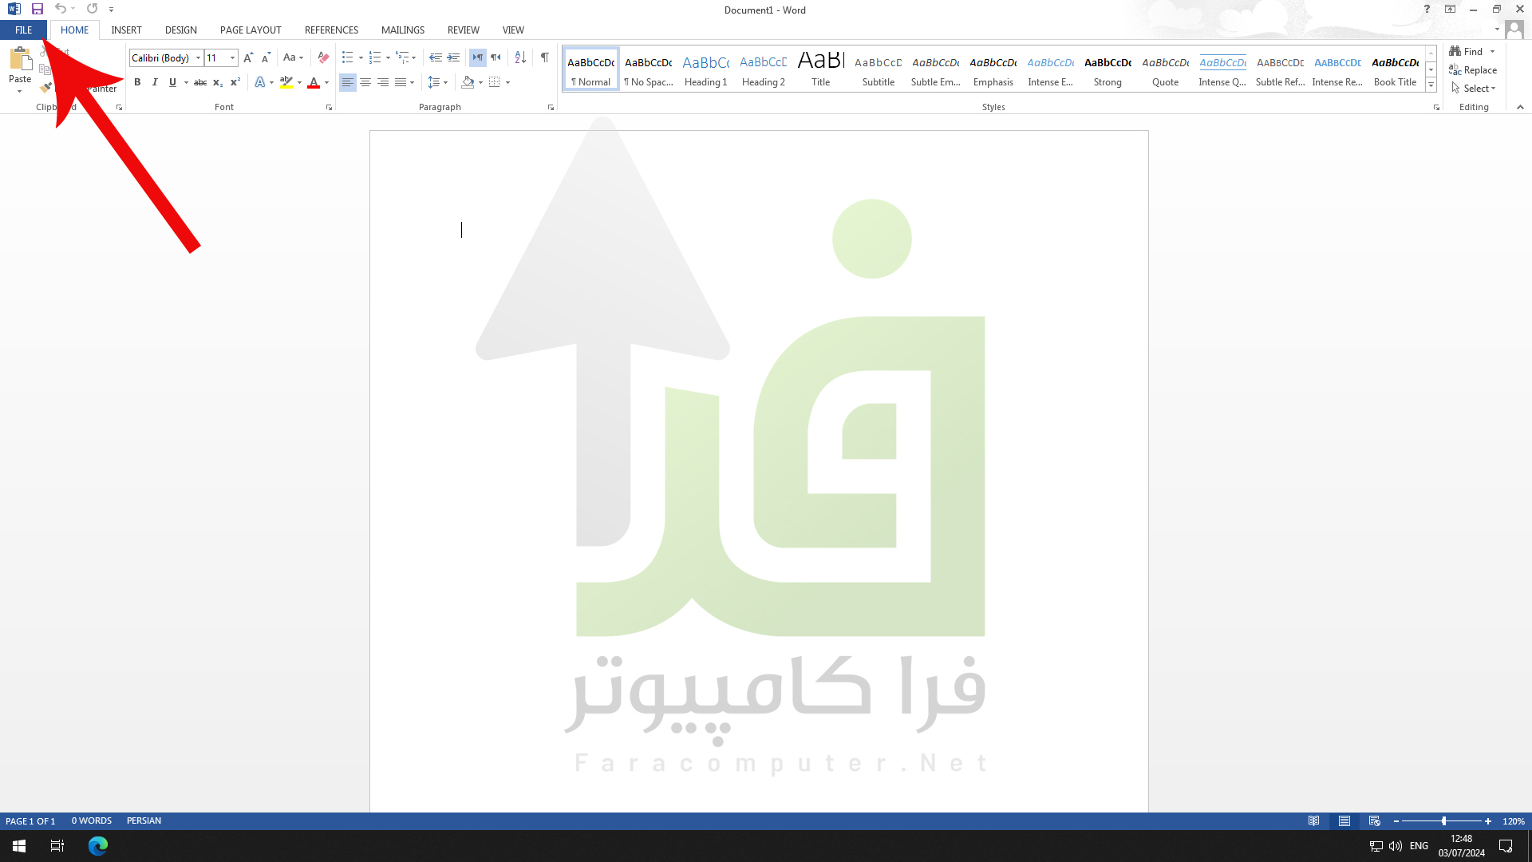
Task: Apply Subscript formatting
Action: click(x=218, y=82)
